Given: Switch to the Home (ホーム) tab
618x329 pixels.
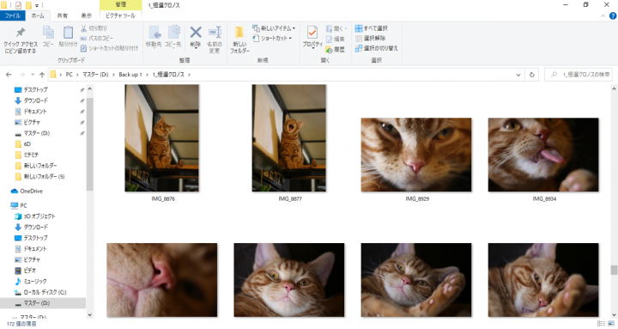Looking at the screenshot, I should click(38, 15).
